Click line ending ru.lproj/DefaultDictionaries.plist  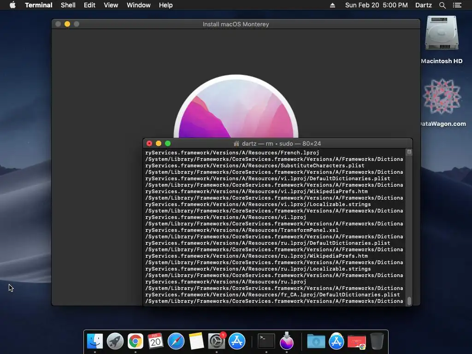click(268, 243)
